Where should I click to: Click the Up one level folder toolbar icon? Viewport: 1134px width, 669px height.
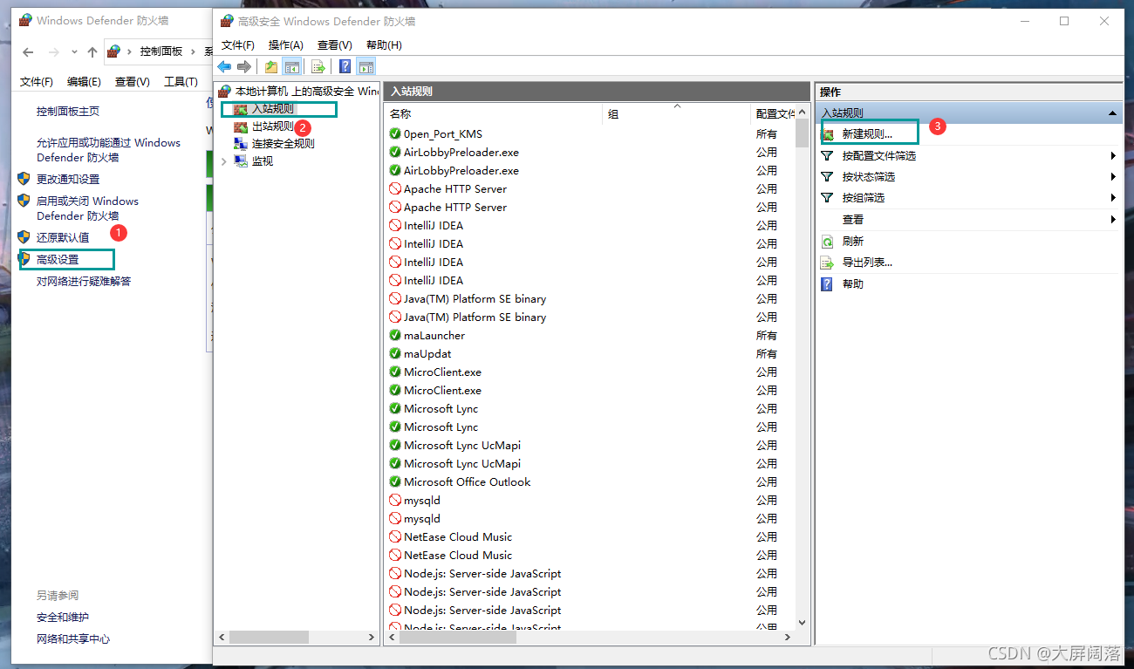271,66
